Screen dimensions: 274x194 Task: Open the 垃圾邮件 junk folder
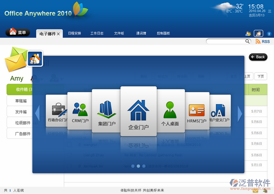click(x=20, y=123)
